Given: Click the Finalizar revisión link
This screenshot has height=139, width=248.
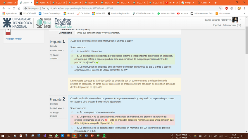Looking at the screenshot, I should (14, 39).
